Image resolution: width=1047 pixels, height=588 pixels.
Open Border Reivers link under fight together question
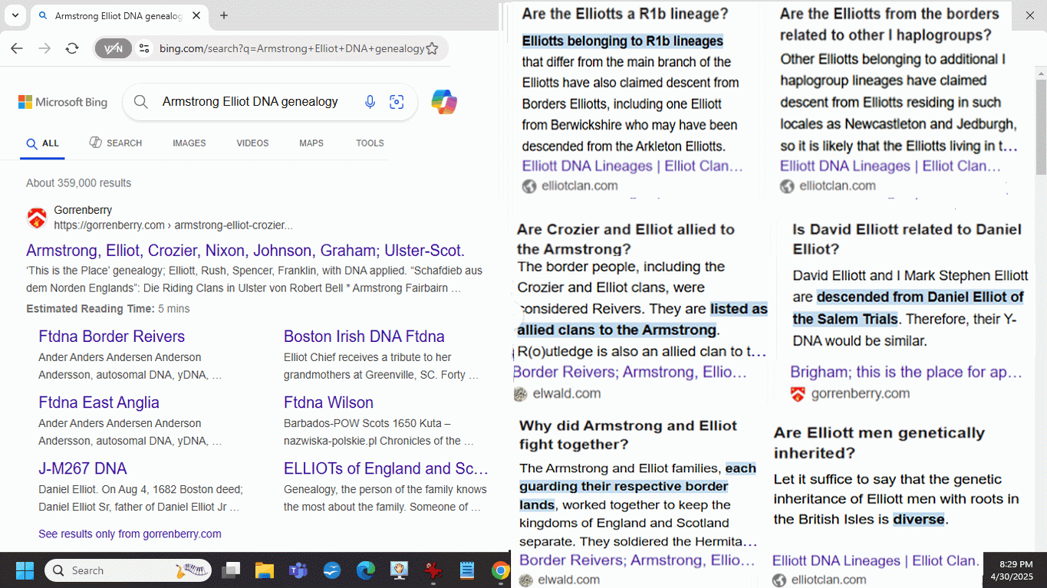click(637, 560)
